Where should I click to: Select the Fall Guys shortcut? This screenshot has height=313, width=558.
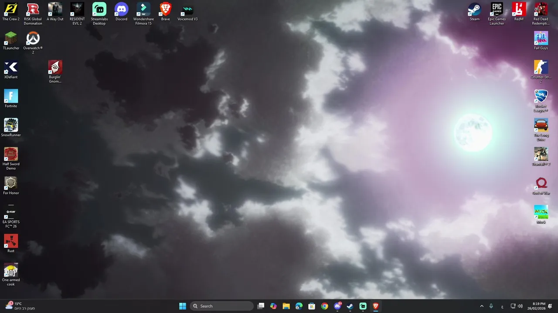click(541, 41)
